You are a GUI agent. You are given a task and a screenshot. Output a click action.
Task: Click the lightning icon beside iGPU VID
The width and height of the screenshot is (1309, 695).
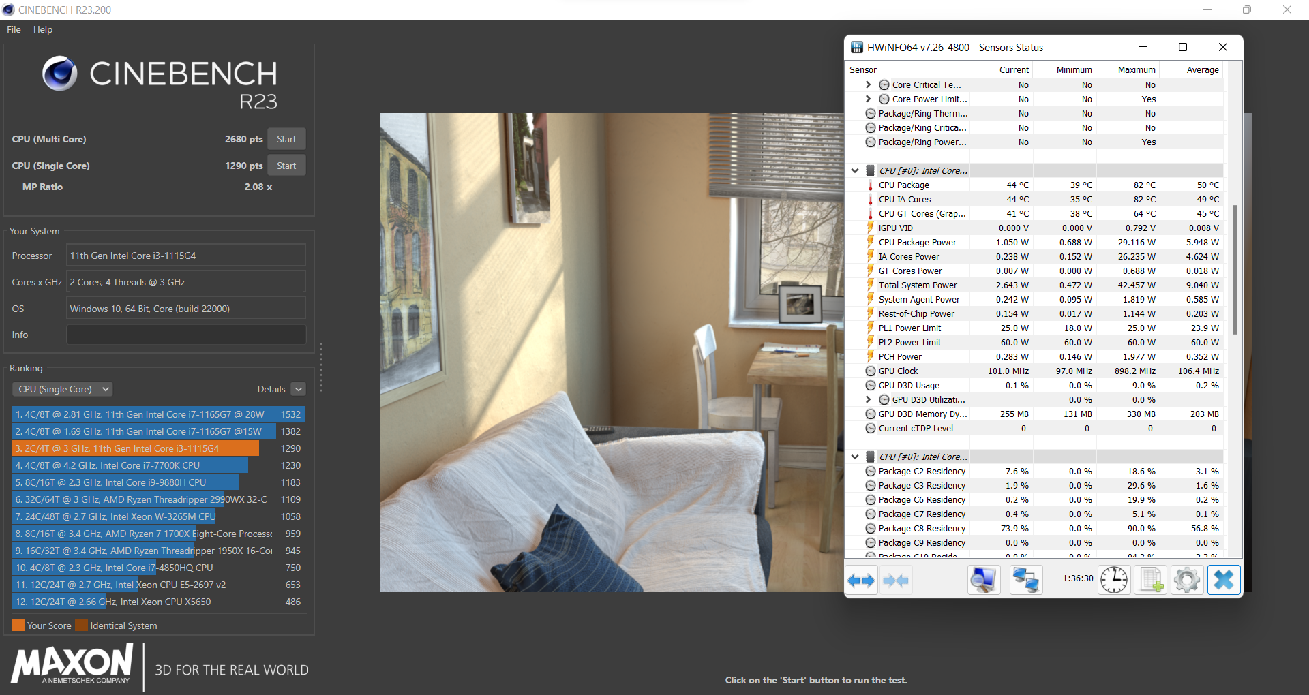click(x=871, y=228)
